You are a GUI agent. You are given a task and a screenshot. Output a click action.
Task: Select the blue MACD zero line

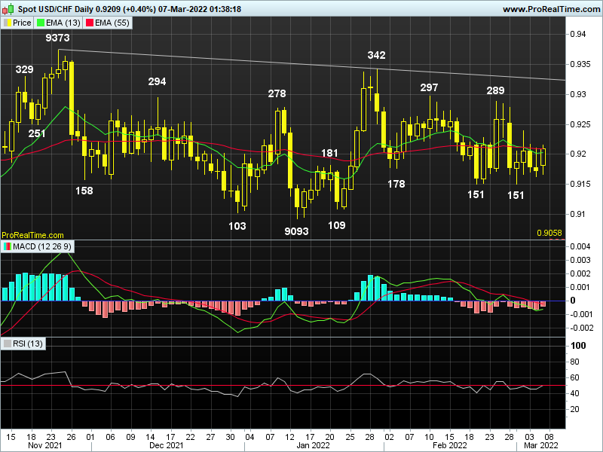coord(283,301)
